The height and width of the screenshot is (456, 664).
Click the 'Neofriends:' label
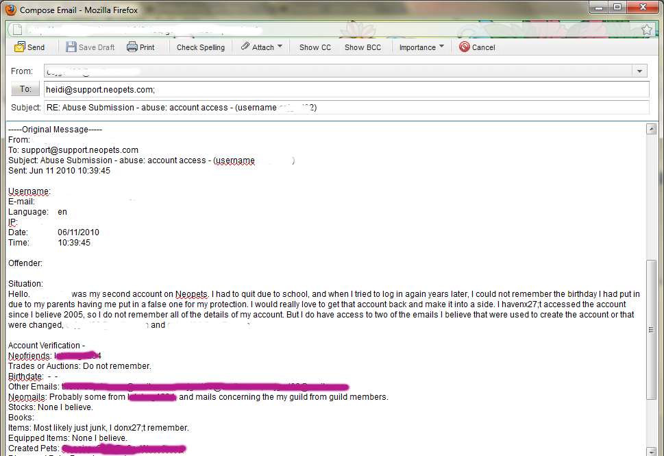(x=29, y=356)
